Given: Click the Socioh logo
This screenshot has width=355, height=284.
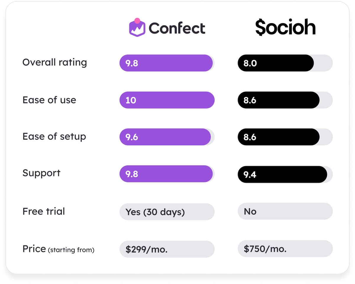Looking at the screenshot, I should click(285, 28).
